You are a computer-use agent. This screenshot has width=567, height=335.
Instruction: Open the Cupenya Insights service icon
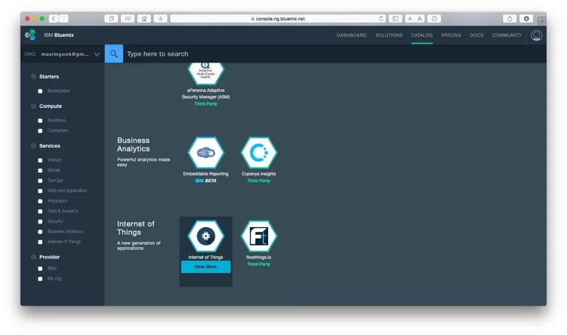tap(259, 152)
